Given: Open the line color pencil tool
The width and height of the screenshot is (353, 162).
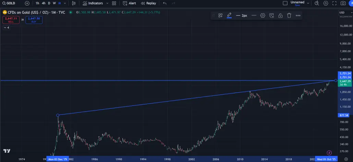Looking at the screenshot, I should click(229, 15).
